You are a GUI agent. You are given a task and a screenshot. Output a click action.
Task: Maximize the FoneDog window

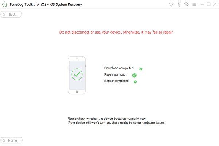click(x=208, y=4)
